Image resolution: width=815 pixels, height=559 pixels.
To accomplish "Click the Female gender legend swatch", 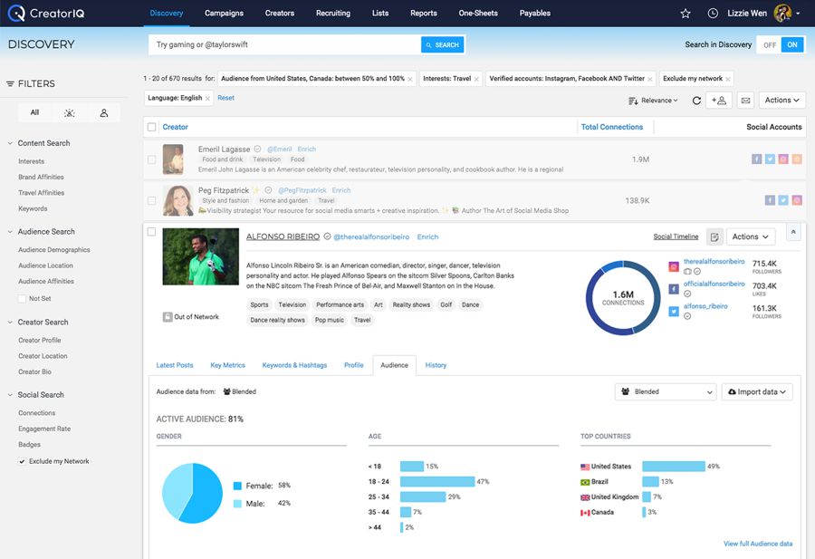I will pos(237,486).
